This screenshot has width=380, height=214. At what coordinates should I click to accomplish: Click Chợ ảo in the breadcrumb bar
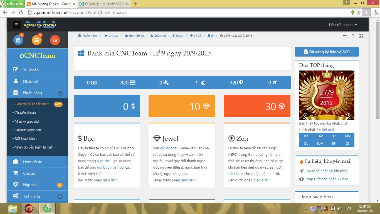pyautogui.click(x=111, y=36)
